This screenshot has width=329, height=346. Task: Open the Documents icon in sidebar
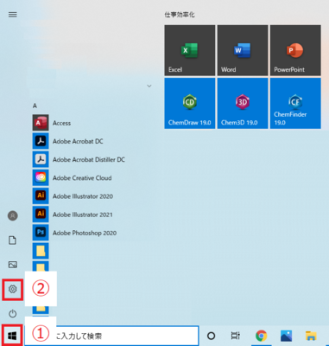[x=12, y=240]
